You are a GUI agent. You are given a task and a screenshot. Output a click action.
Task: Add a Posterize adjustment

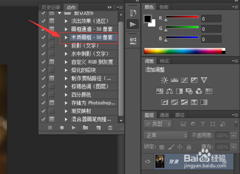[x=175, y=102]
